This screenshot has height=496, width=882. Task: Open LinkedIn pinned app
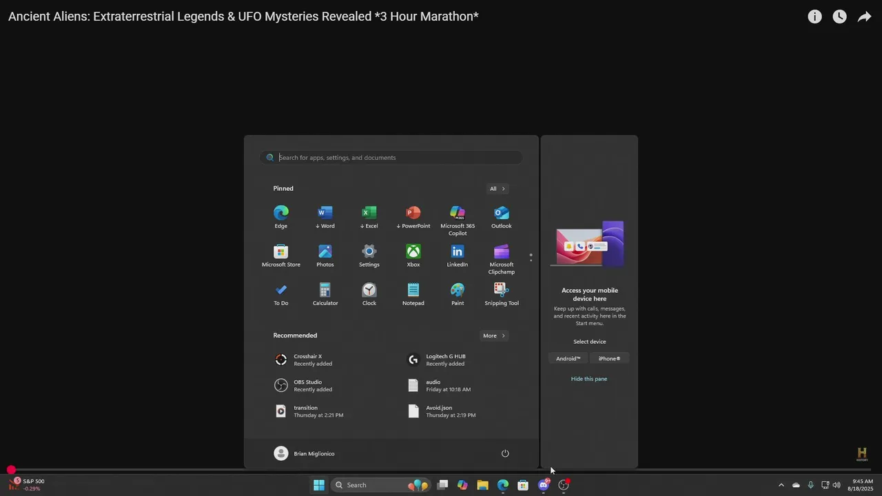click(x=458, y=255)
